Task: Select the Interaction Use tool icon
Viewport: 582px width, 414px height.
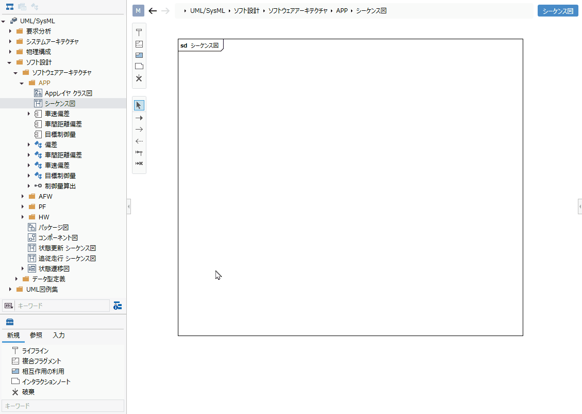Action: 139,55
